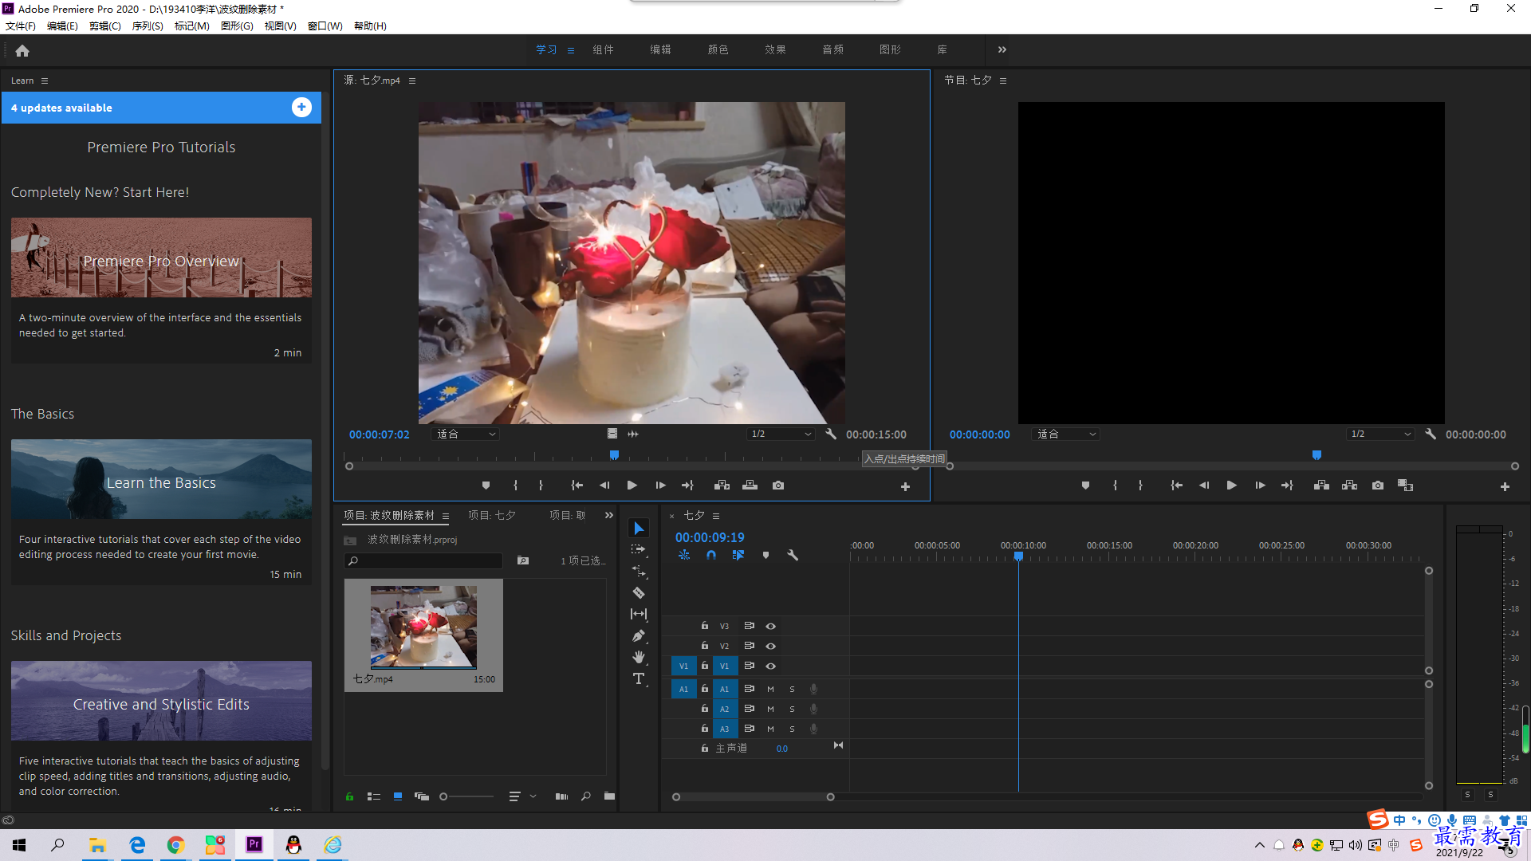Play the program monitor sequence
The height and width of the screenshot is (861, 1531).
pyautogui.click(x=1231, y=485)
